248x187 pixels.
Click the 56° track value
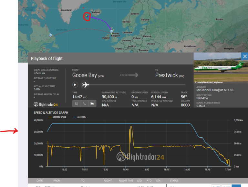pyautogui.click(x=184, y=97)
